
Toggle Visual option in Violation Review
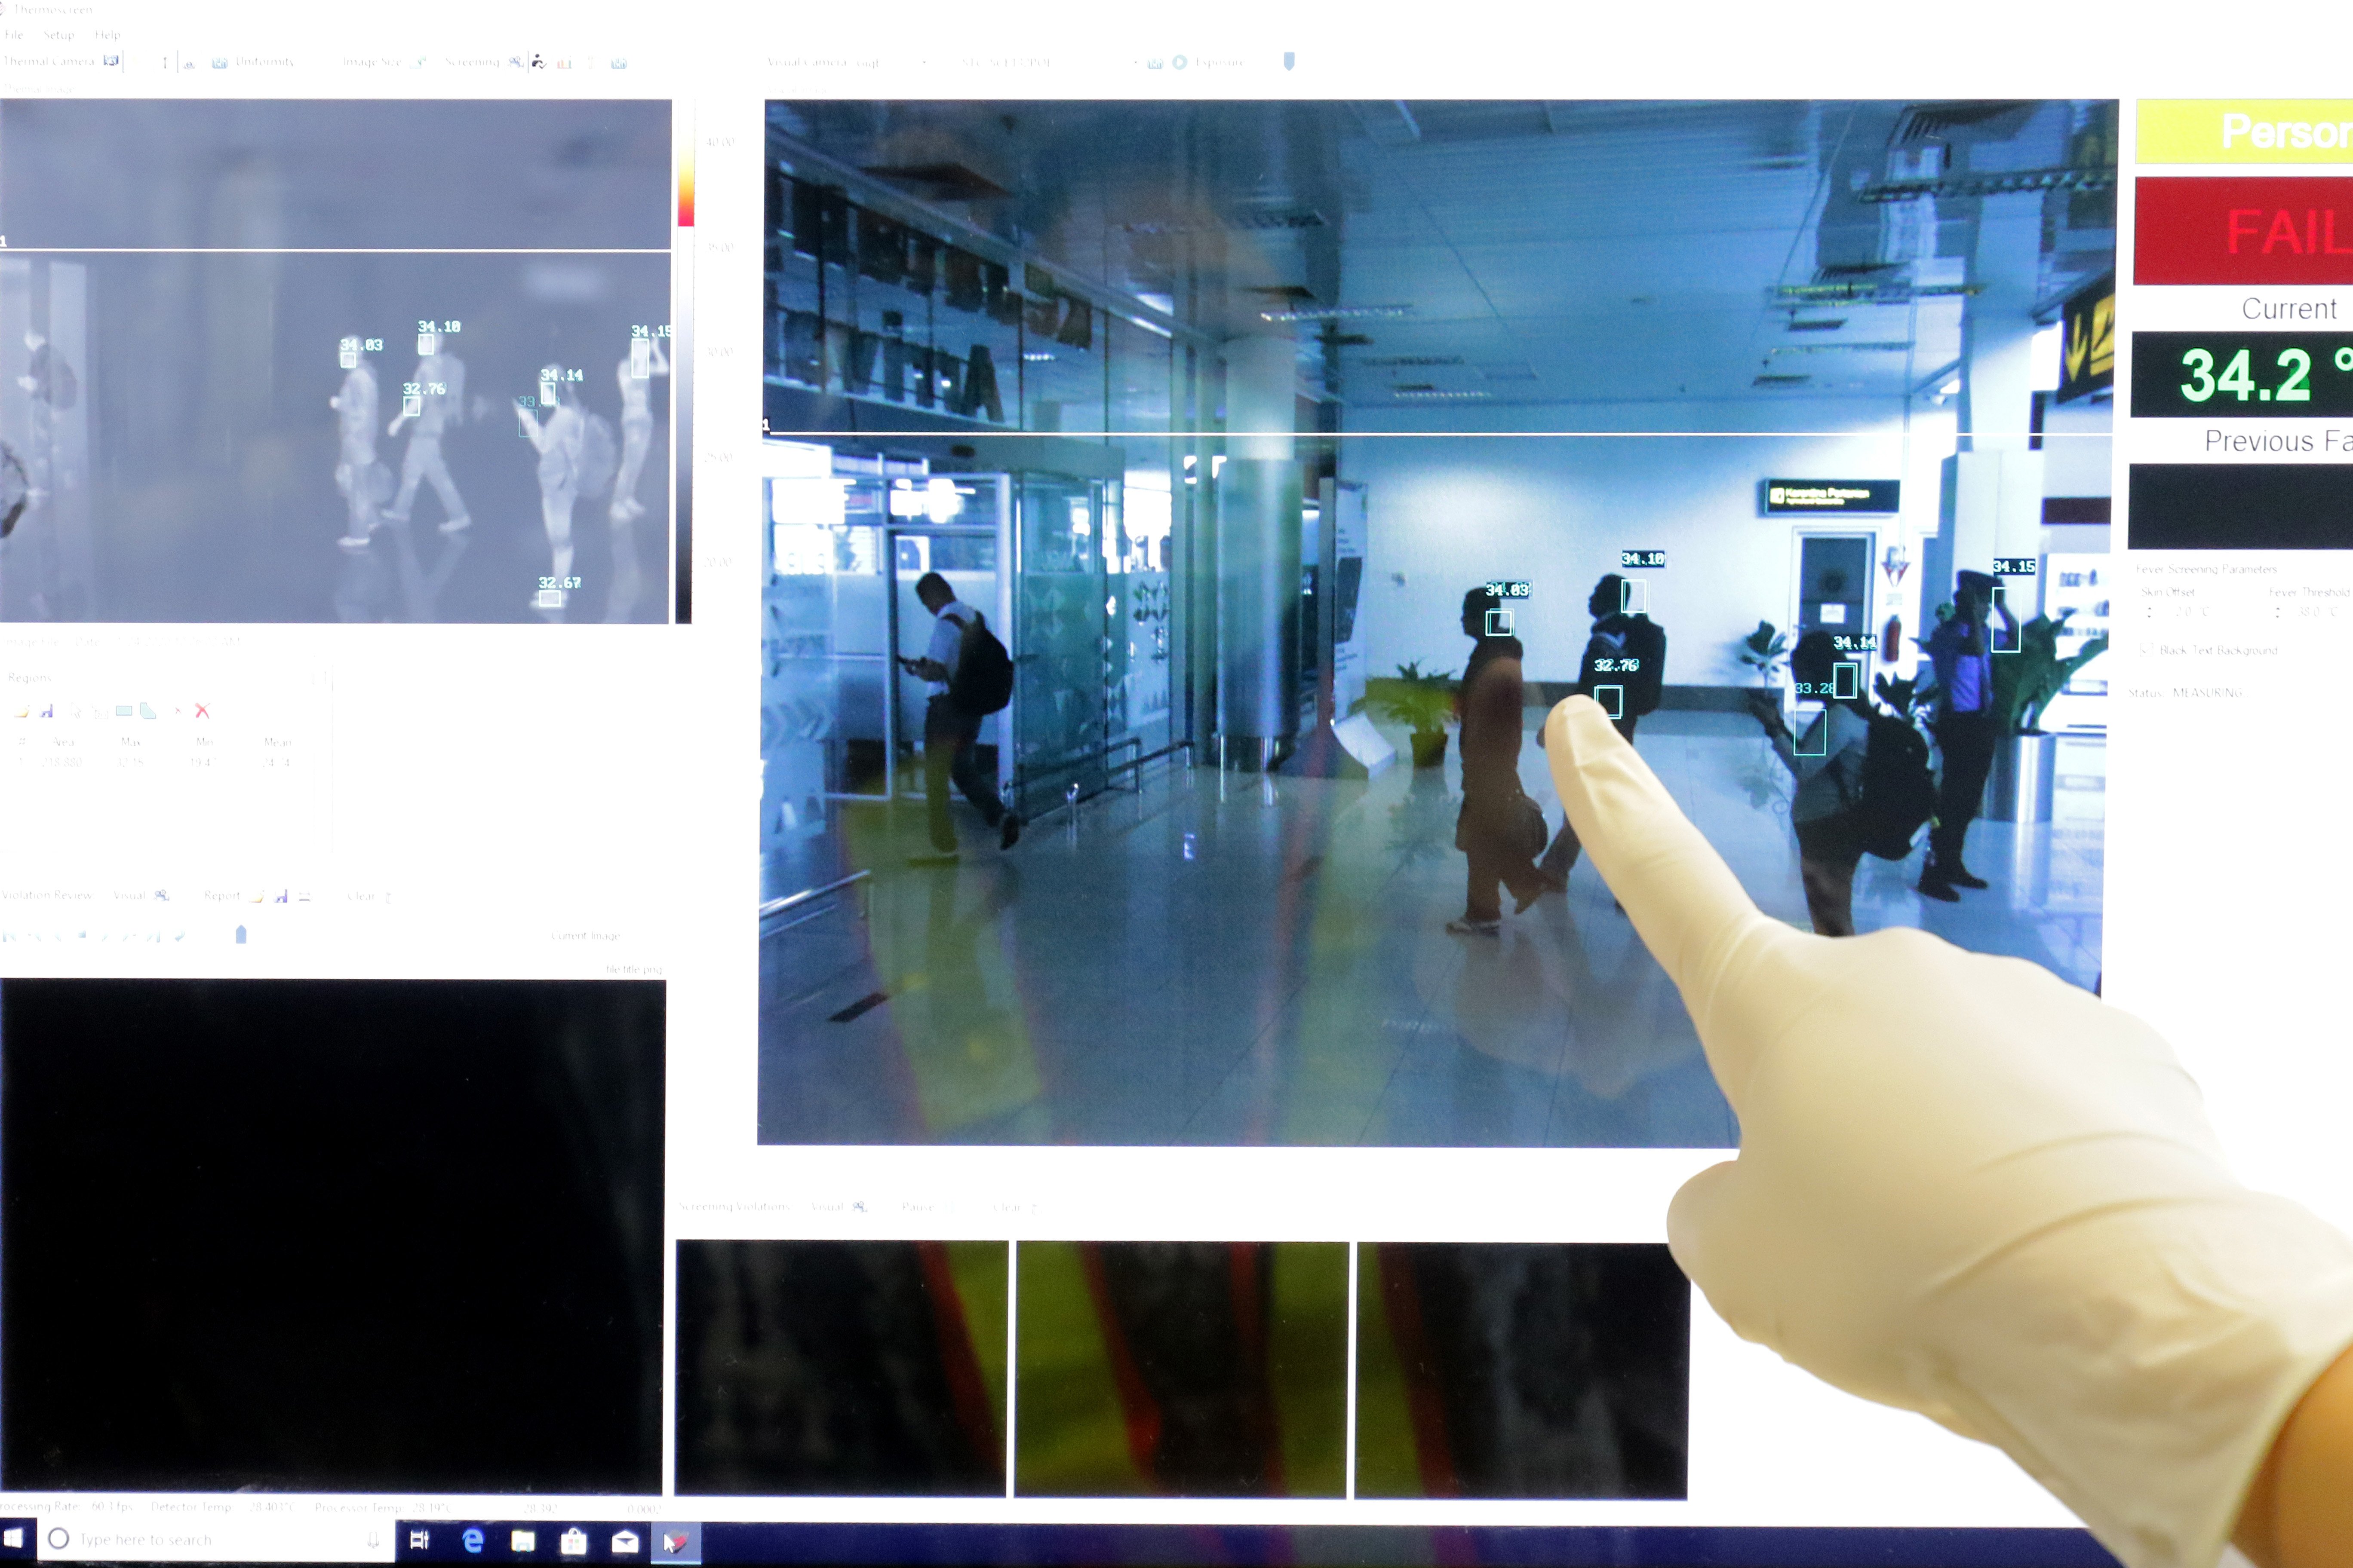point(161,895)
